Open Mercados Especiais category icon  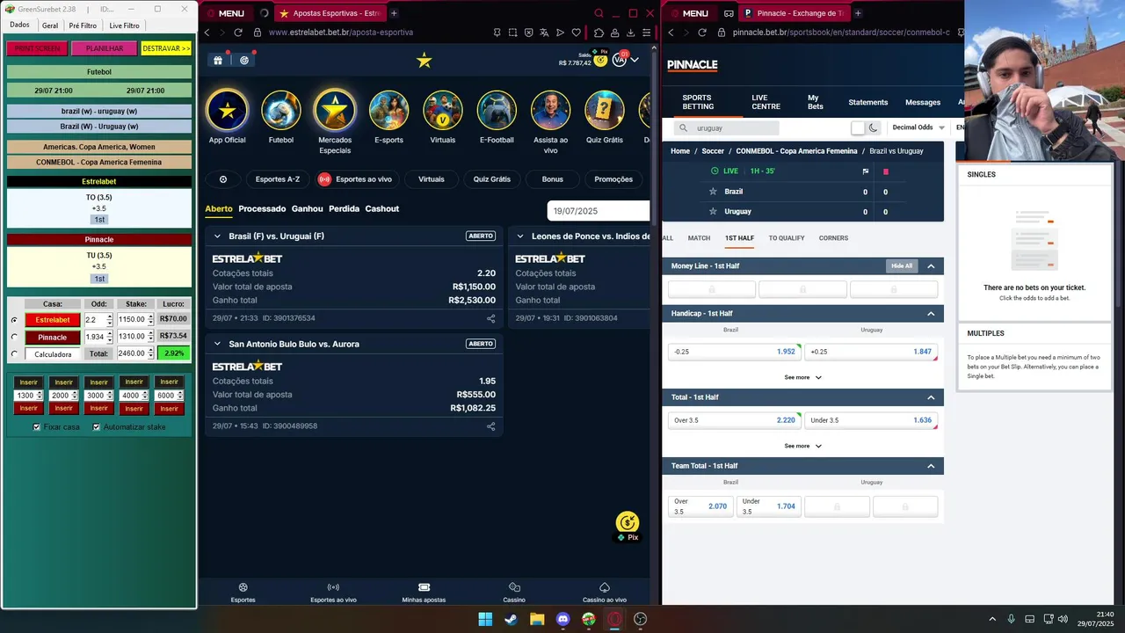tap(335, 111)
